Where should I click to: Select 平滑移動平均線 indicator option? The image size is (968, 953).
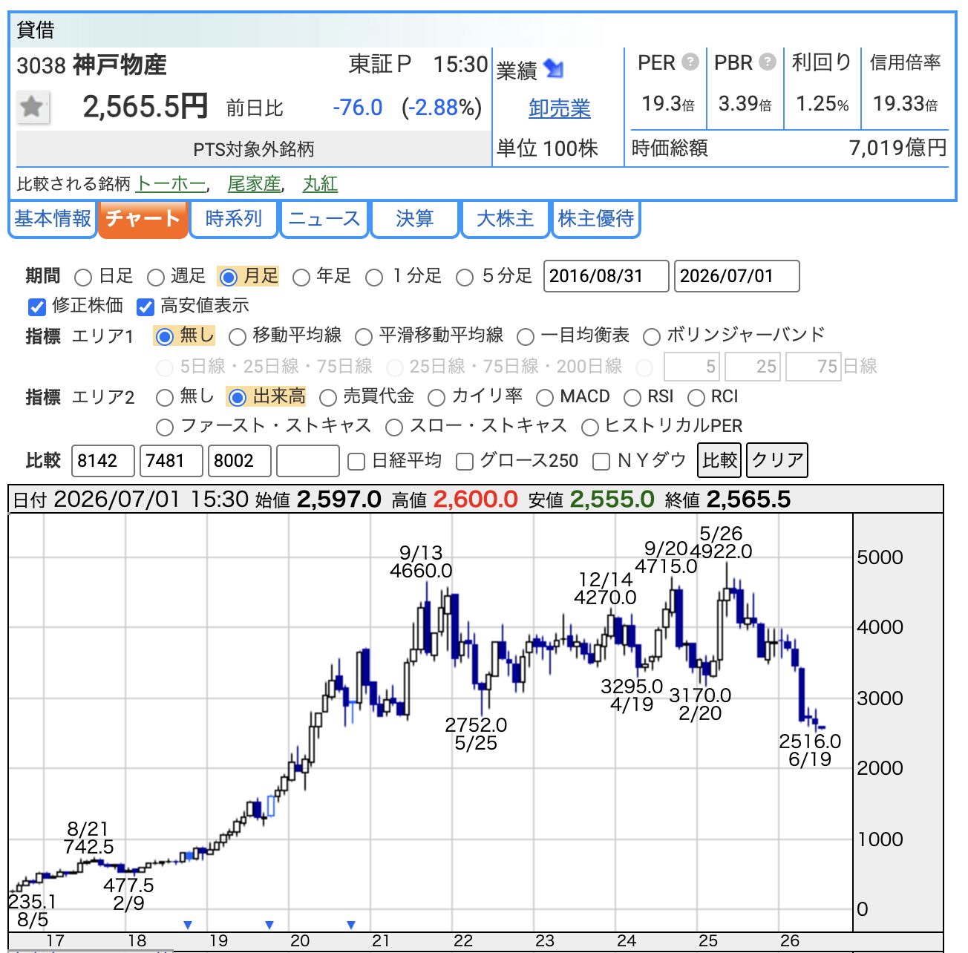pos(364,337)
